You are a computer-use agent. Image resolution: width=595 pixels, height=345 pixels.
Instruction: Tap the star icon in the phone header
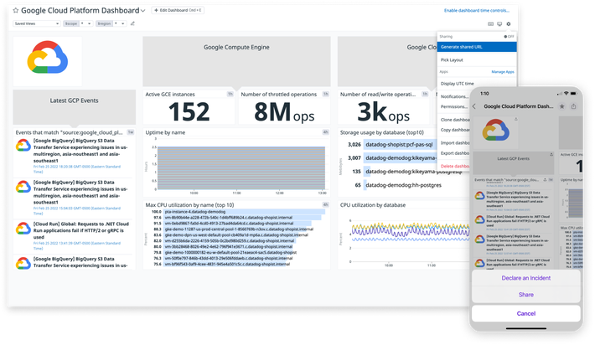(560, 106)
